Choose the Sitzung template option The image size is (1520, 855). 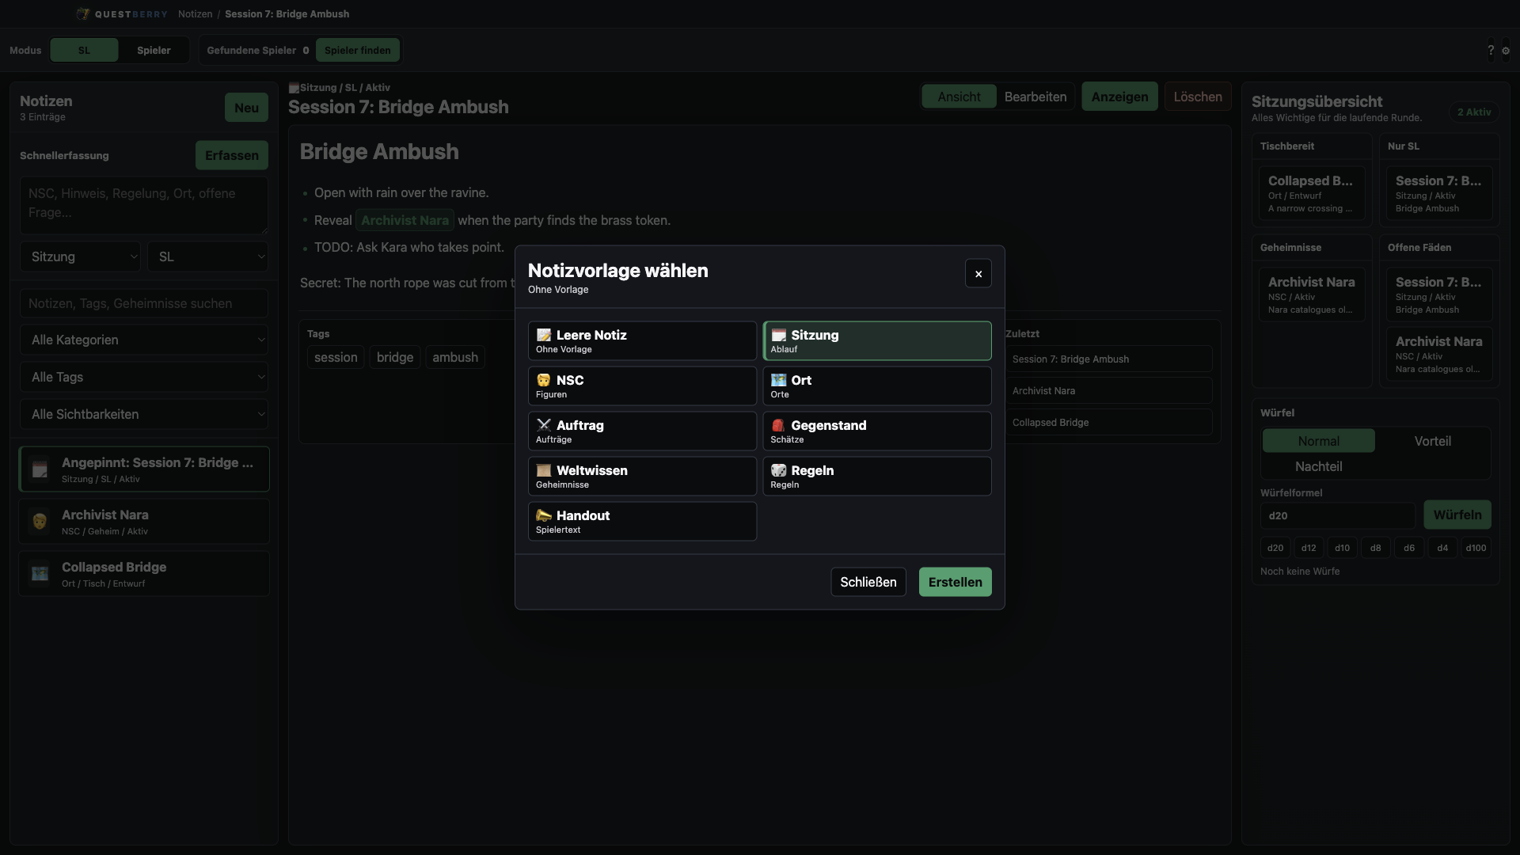tap(877, 341)
